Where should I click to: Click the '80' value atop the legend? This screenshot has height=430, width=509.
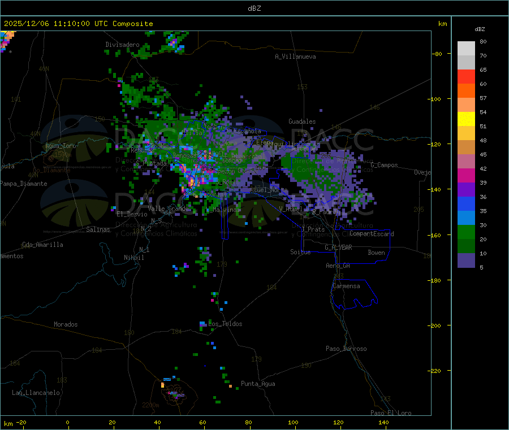(483, 41)
